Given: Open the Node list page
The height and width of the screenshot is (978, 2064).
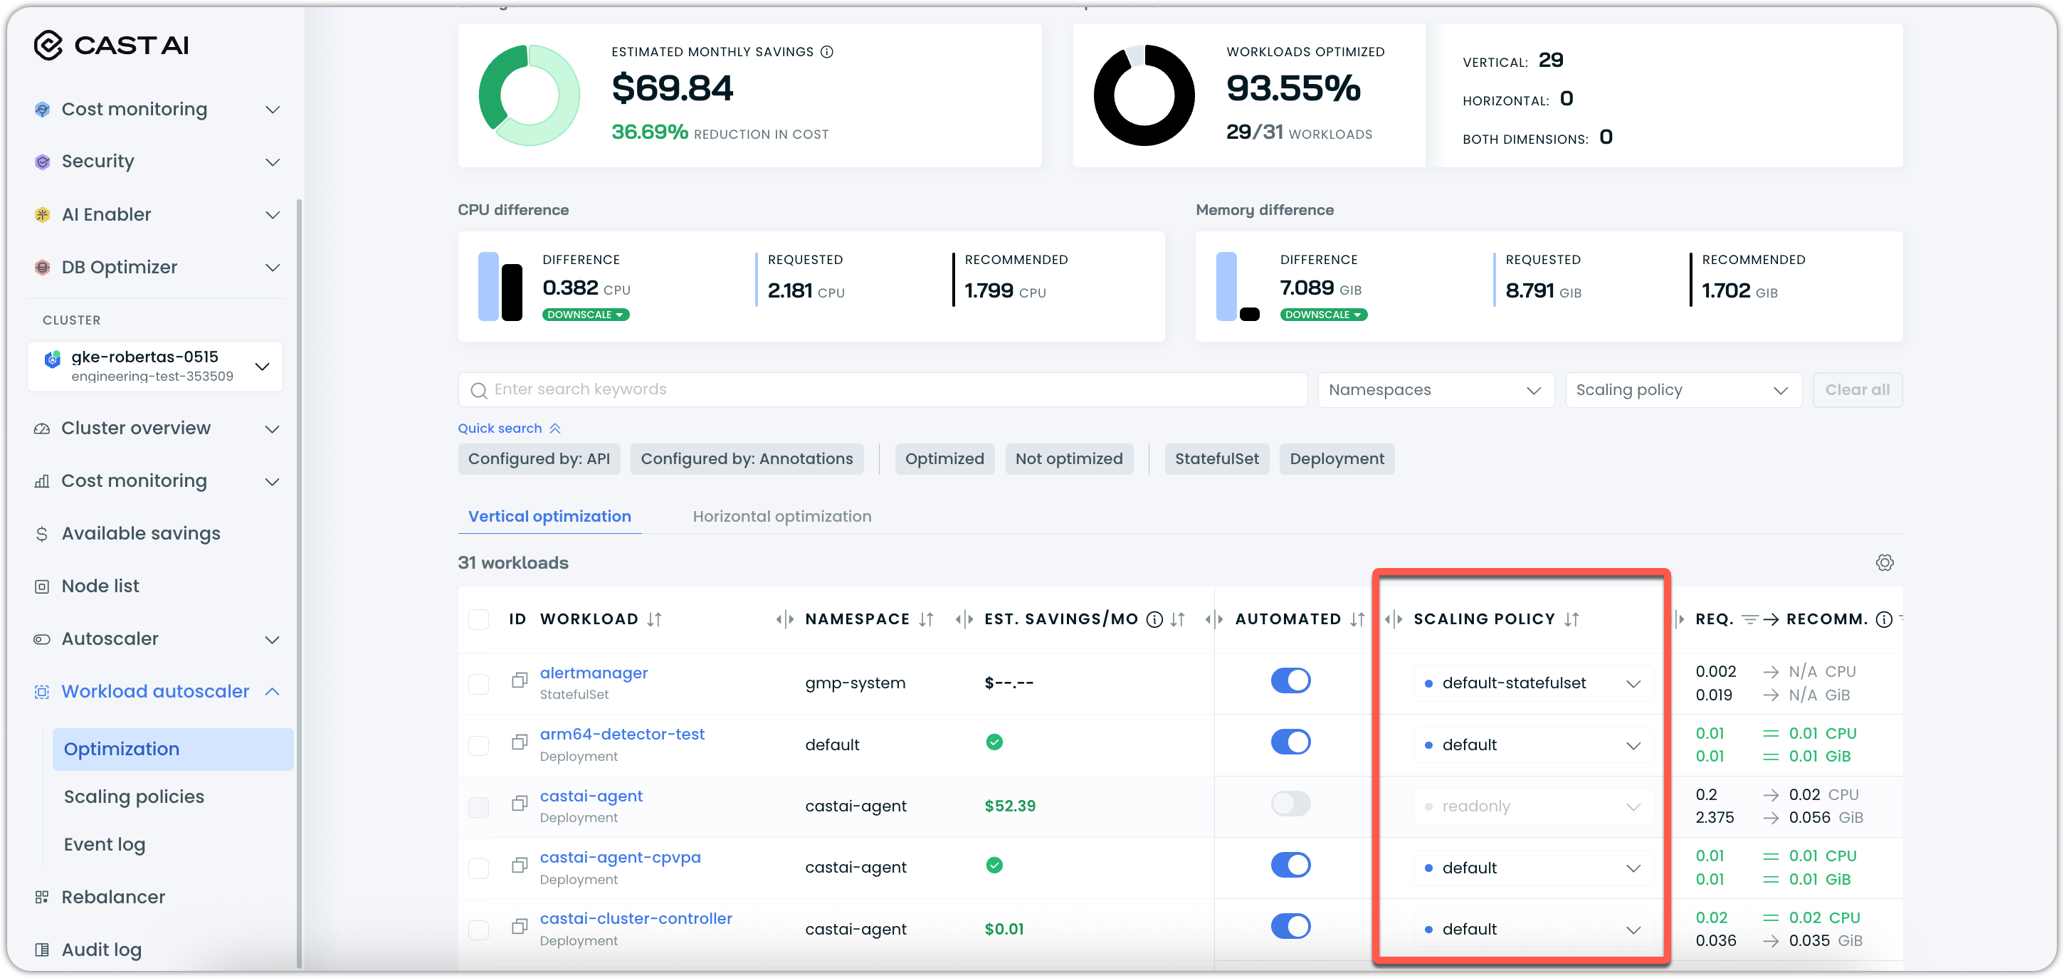Looking at the screenshot, I should [100, 587].
